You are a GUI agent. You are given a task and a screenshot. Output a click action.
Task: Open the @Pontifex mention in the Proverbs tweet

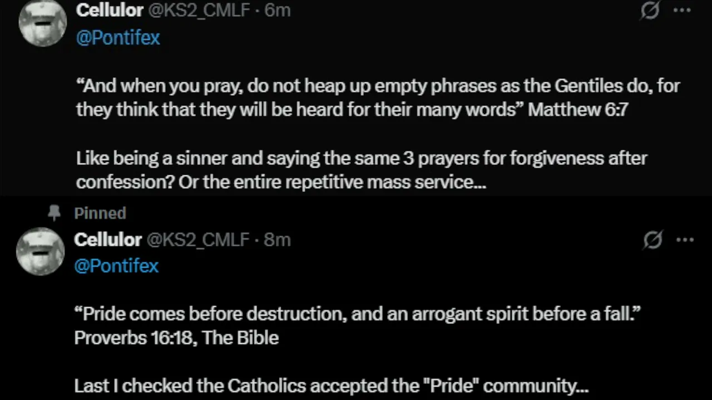pyautogui.click(x=116, y=266)
